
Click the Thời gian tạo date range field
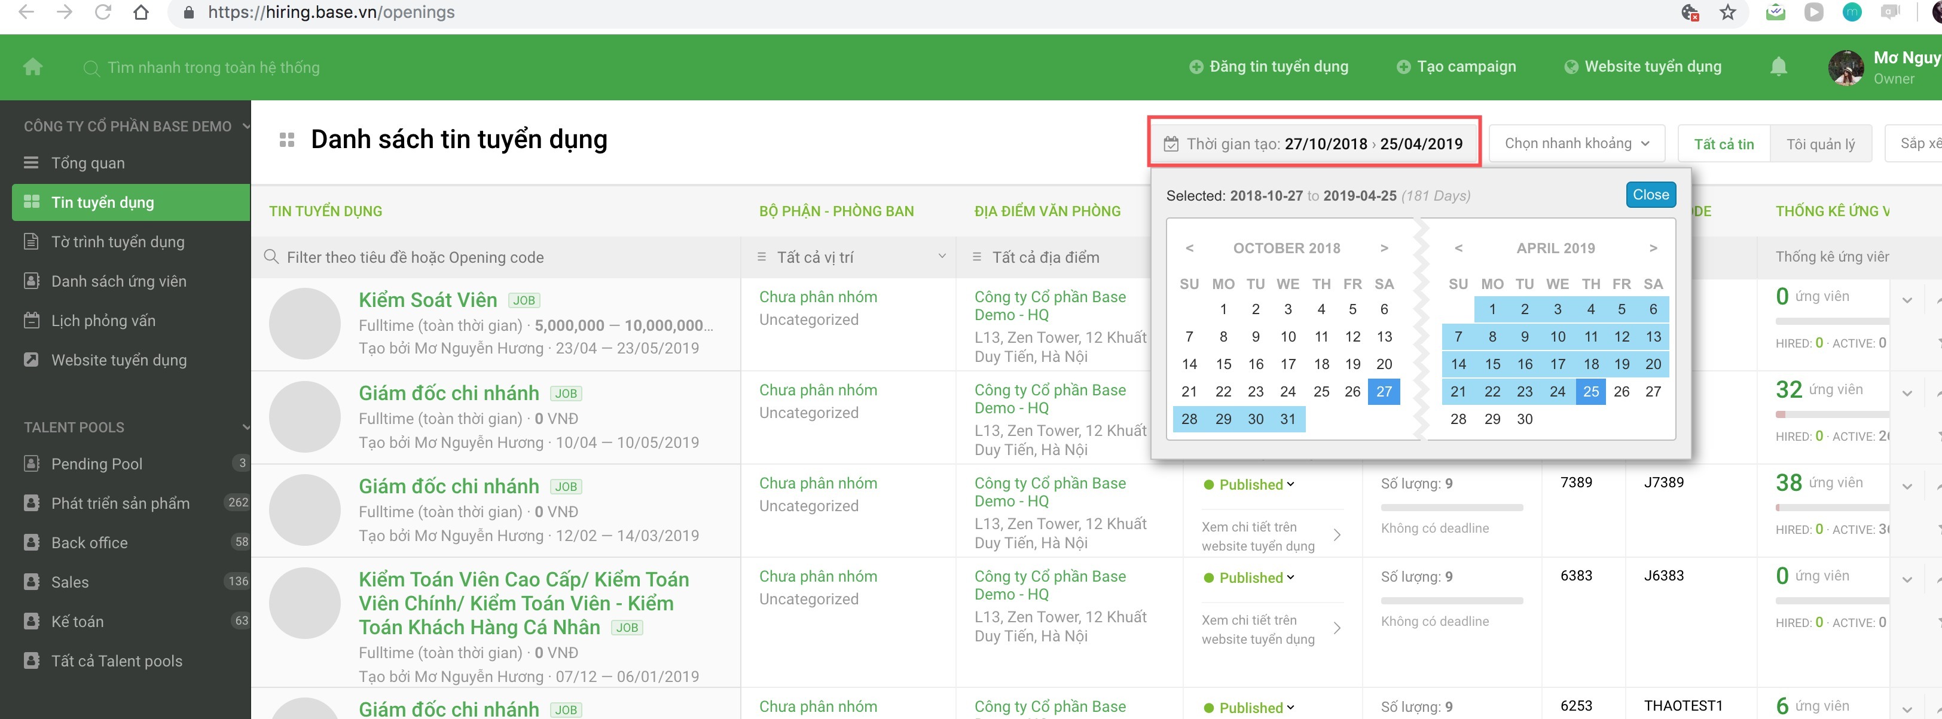point(1314,143)
